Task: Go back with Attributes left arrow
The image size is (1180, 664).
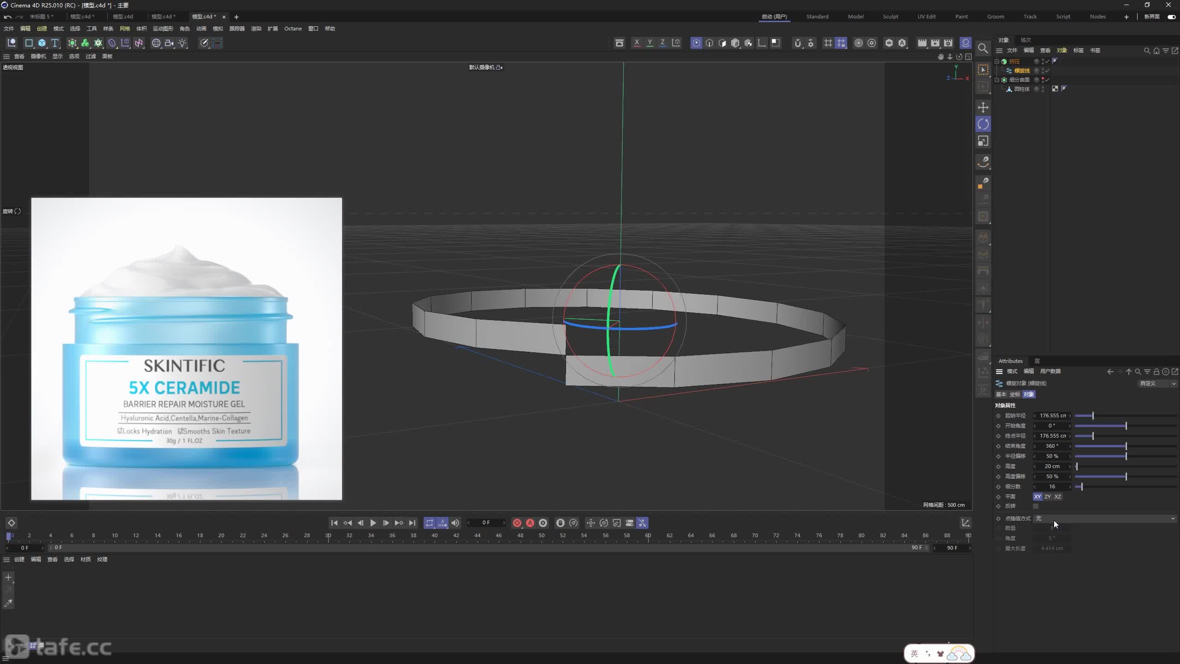Action: [1110, 372]
